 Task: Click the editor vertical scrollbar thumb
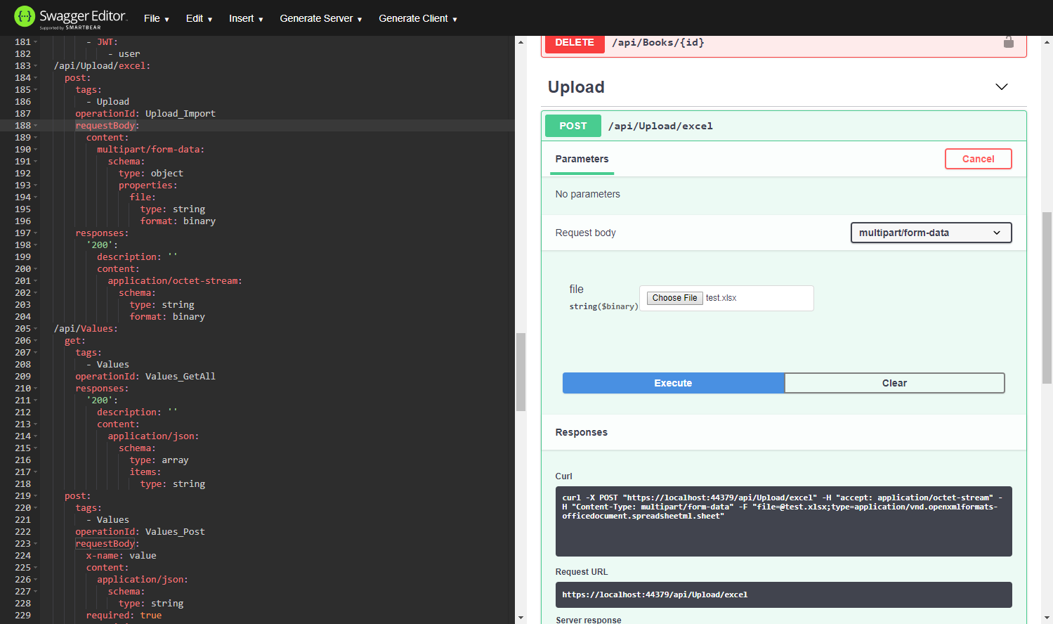[x=521, y=372]
